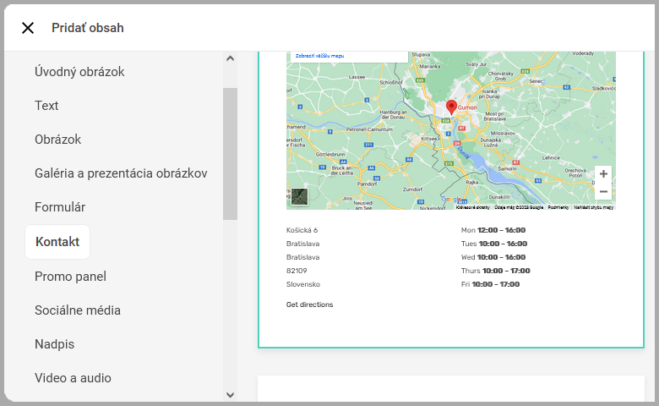Screen dimensions: 659x406
Task: Zoom in on the map
Action: click(x=602, y=174)
